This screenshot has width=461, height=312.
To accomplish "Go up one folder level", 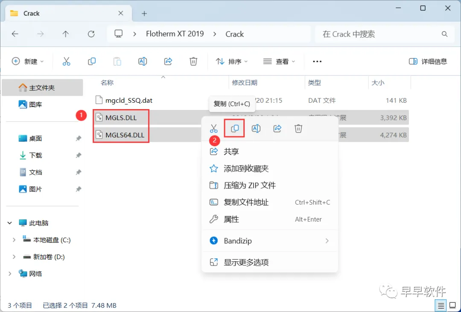I will click(x=66, y=34).
